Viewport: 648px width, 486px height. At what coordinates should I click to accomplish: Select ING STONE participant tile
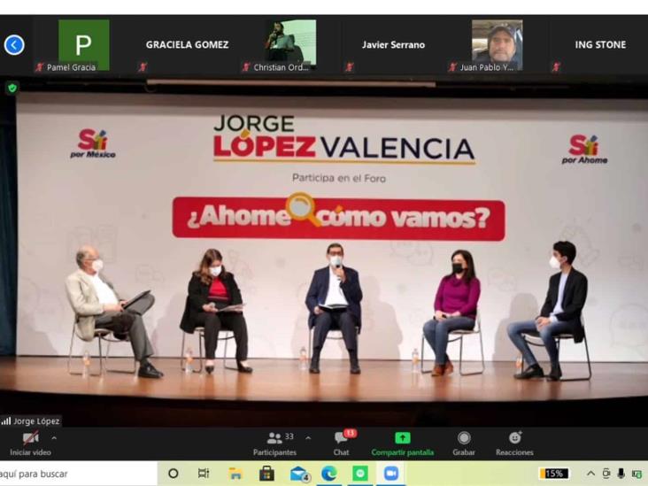click(x=600, y=45)
